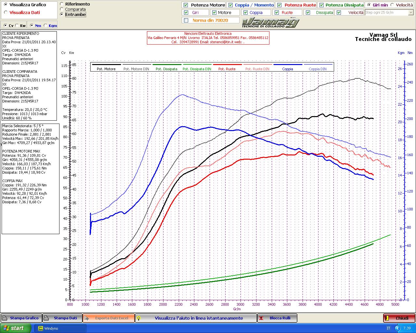Toggle the Motore checkbox
416x333 pixels.
coord(214,12)
